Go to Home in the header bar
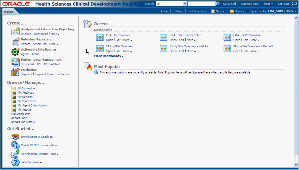Viewport: 299px width, 170px height. click(x=164, y=11)
